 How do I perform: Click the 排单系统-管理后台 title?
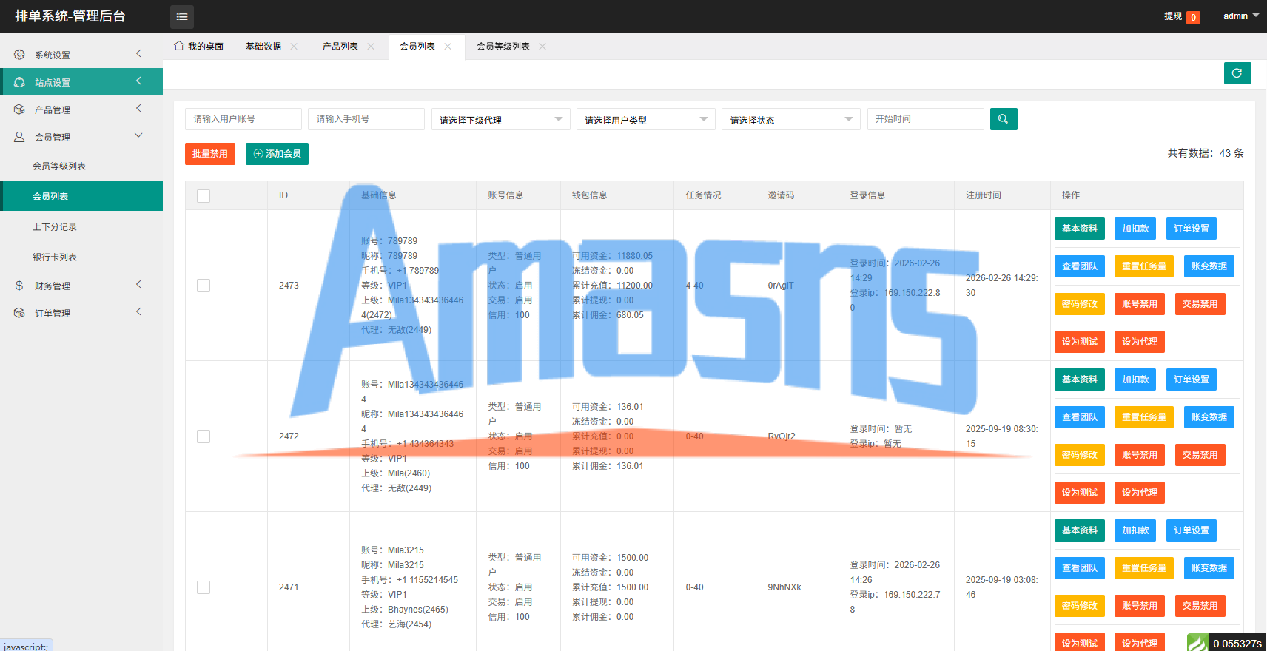click(70, 16)
